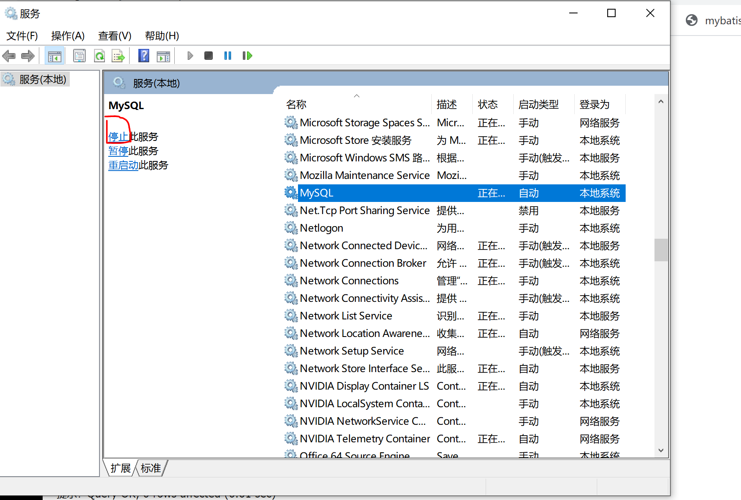Open the 查看(V) menu

[x=114, y=36]
